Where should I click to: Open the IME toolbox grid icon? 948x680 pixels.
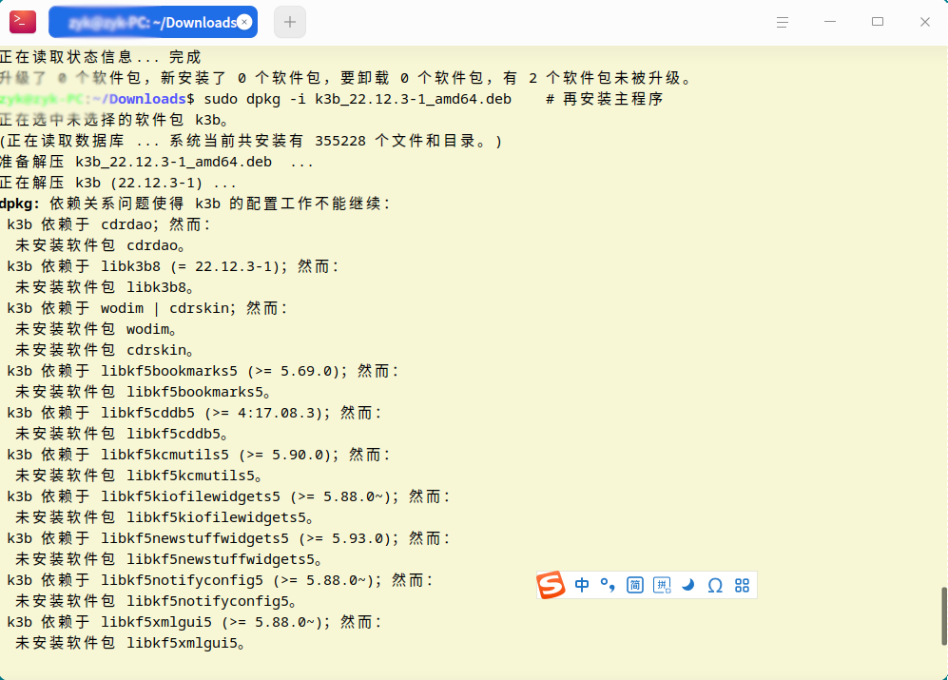(742, 585)
